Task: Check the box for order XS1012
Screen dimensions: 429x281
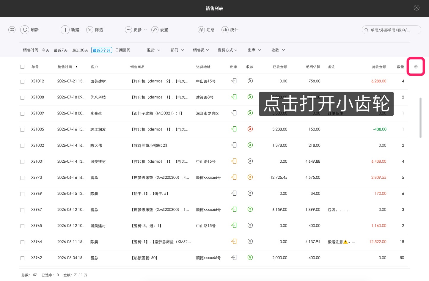Action: [x=22, y=81]
